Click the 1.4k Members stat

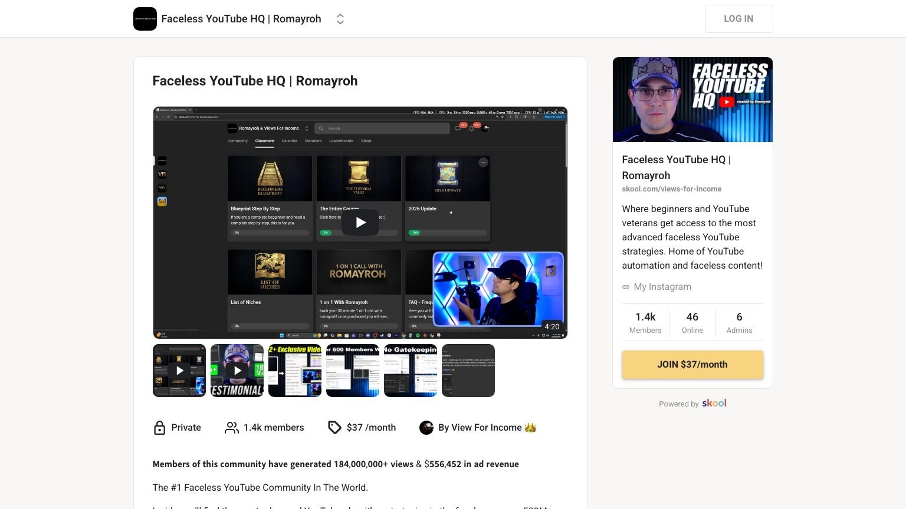coord(645,322)
